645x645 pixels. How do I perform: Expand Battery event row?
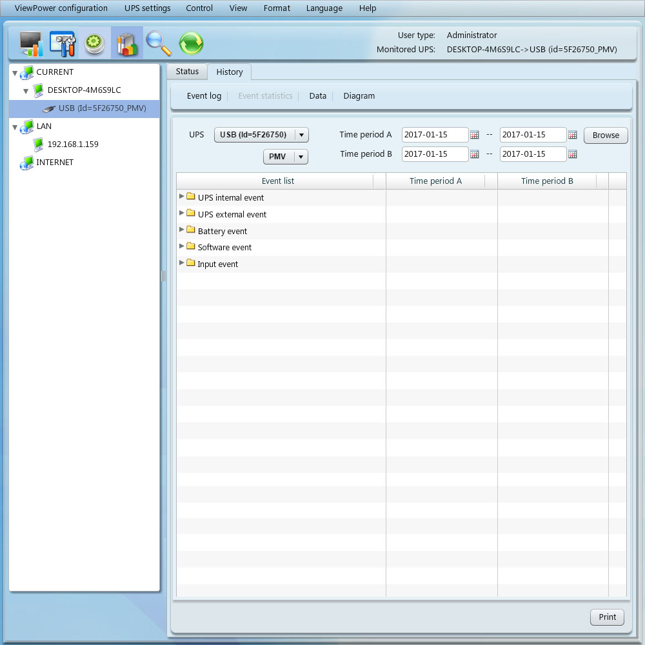[x=181, y=230]
